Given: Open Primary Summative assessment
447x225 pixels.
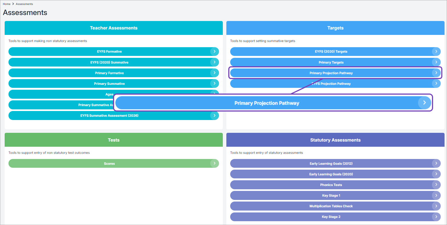Looking at the screenshot, I should click(109, 84).
